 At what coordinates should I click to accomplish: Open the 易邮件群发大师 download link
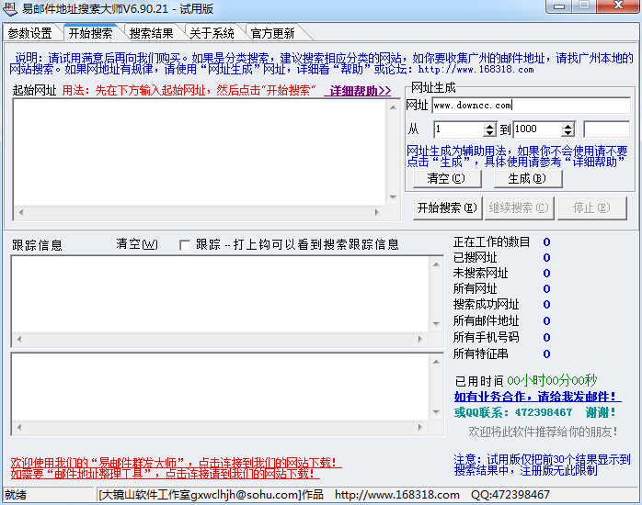point(176,463)
